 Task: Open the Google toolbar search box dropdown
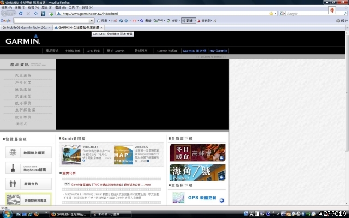point(92,21)
